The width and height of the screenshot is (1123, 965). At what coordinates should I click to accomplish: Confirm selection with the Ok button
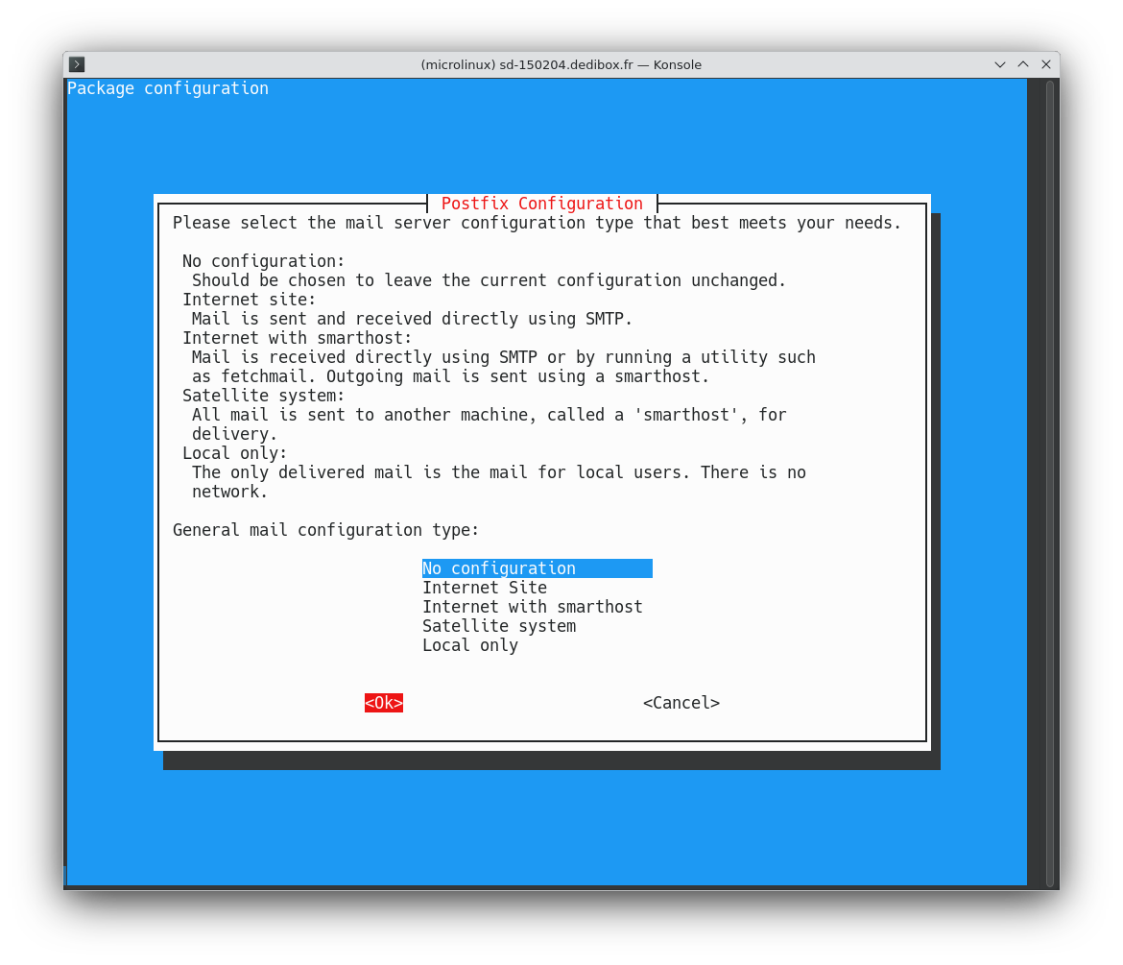tap(383, 702)
